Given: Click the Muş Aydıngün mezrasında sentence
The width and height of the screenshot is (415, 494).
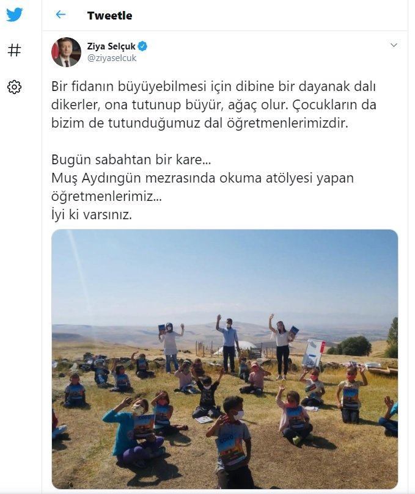Looking at the screenshot, I should coord(202,187).
